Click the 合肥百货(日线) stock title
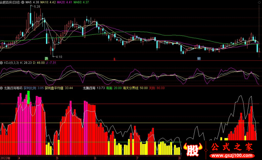The height and width of the screenshot is (160, 262). [14, 2]
